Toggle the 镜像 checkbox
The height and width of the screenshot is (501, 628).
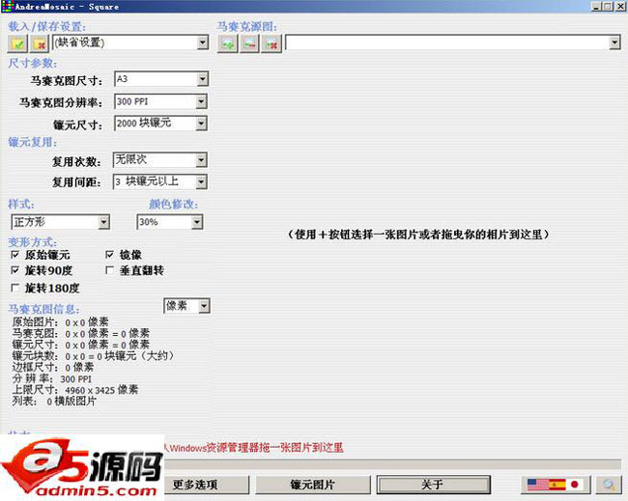(x=109, y=255)
